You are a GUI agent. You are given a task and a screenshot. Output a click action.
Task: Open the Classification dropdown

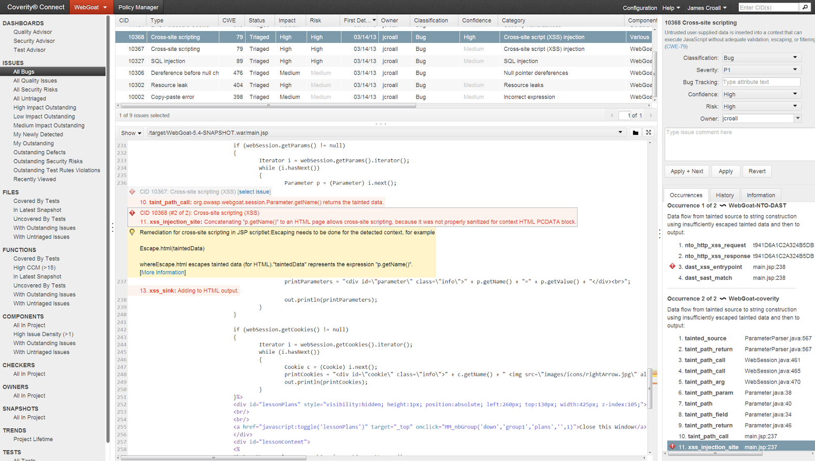point(761,57)
